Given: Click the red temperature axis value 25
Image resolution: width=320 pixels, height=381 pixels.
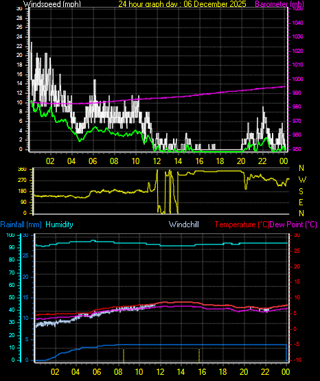Looking at the screenshot, I should click(297, 251).
